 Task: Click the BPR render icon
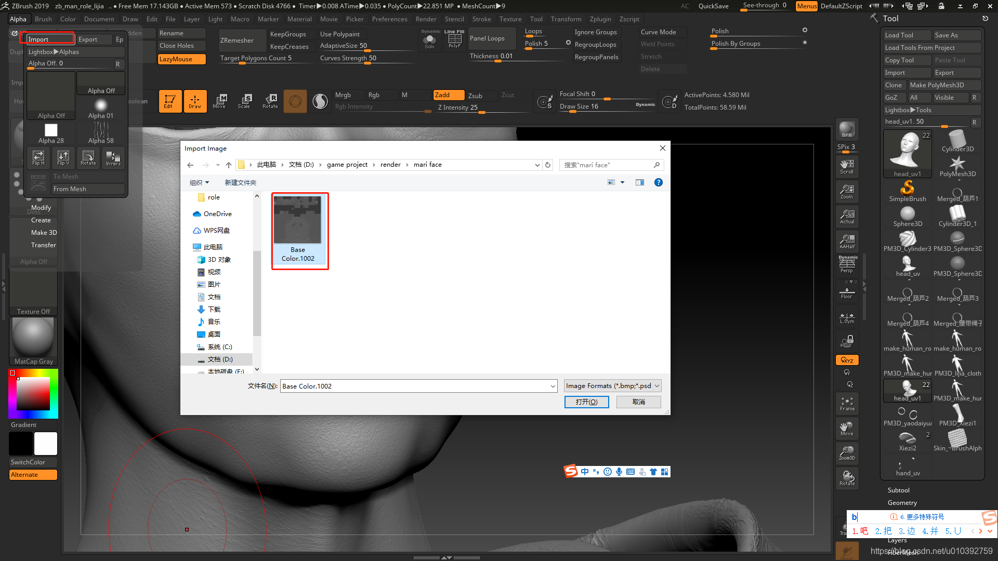pyautogui.click(x=847, y=129)
